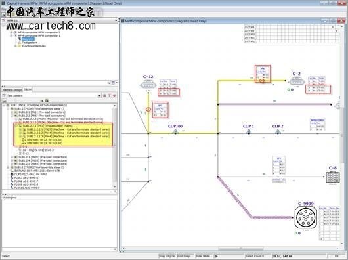Select Functional Modules in project tree

[x=33, y=46]
